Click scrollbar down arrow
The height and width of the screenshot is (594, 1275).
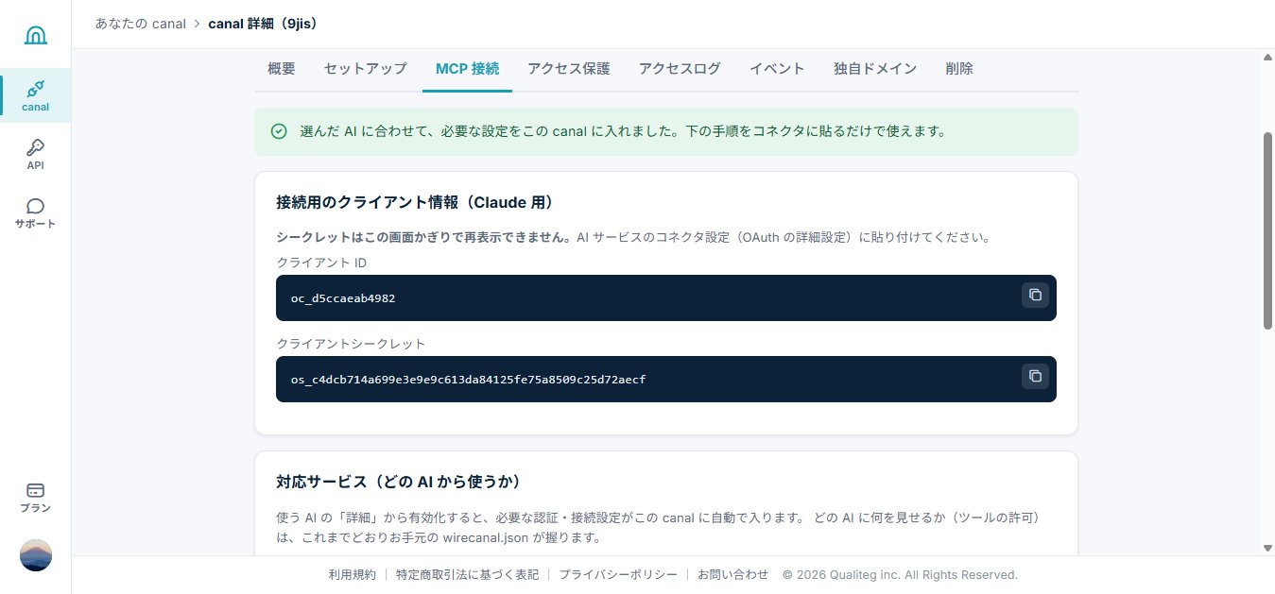point(1267,548)
